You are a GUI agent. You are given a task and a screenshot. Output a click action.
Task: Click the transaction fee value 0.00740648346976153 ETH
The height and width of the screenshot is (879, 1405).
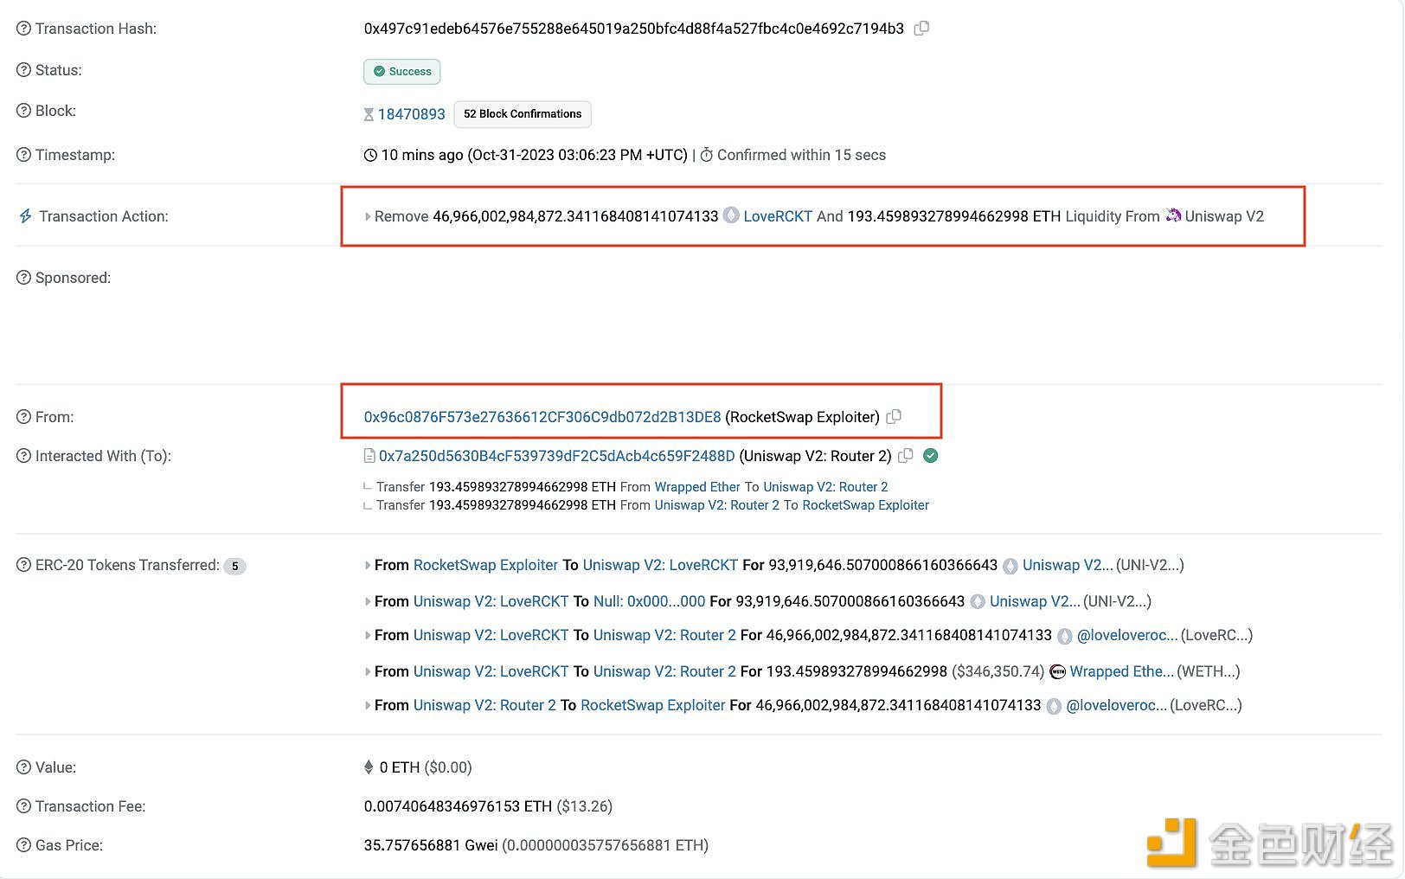pos(458,806)
